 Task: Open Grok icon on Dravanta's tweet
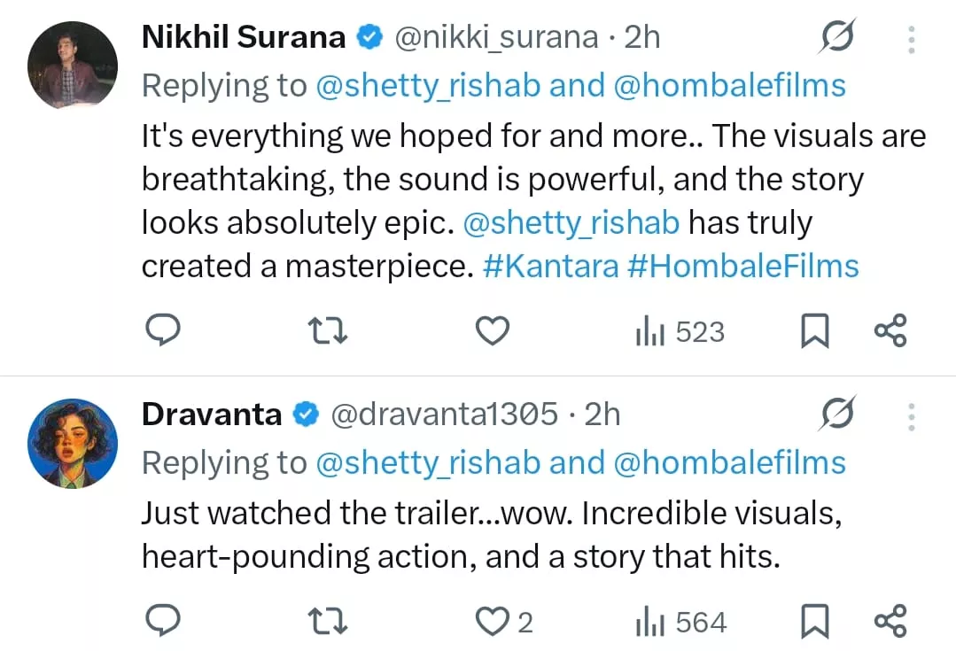(837, 415)
